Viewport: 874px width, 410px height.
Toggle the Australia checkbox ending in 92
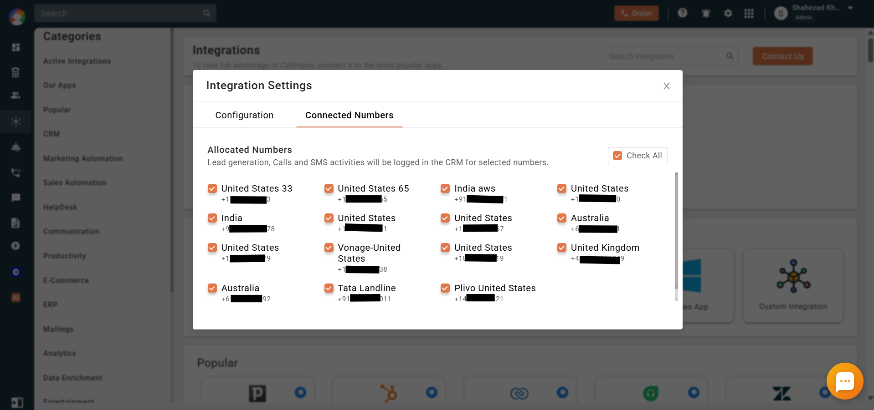click(212, 288)
